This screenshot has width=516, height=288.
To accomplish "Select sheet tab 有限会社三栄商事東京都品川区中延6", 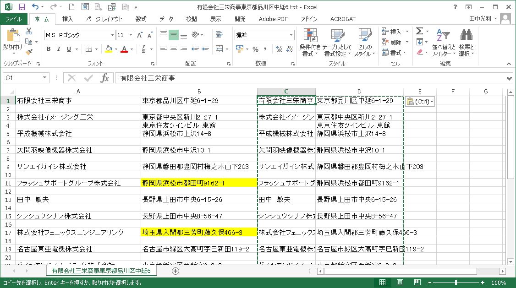I will tap(101, 271).
